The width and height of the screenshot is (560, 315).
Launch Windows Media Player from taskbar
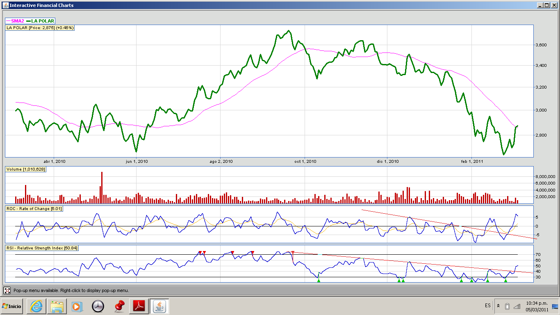click(77, 306)
